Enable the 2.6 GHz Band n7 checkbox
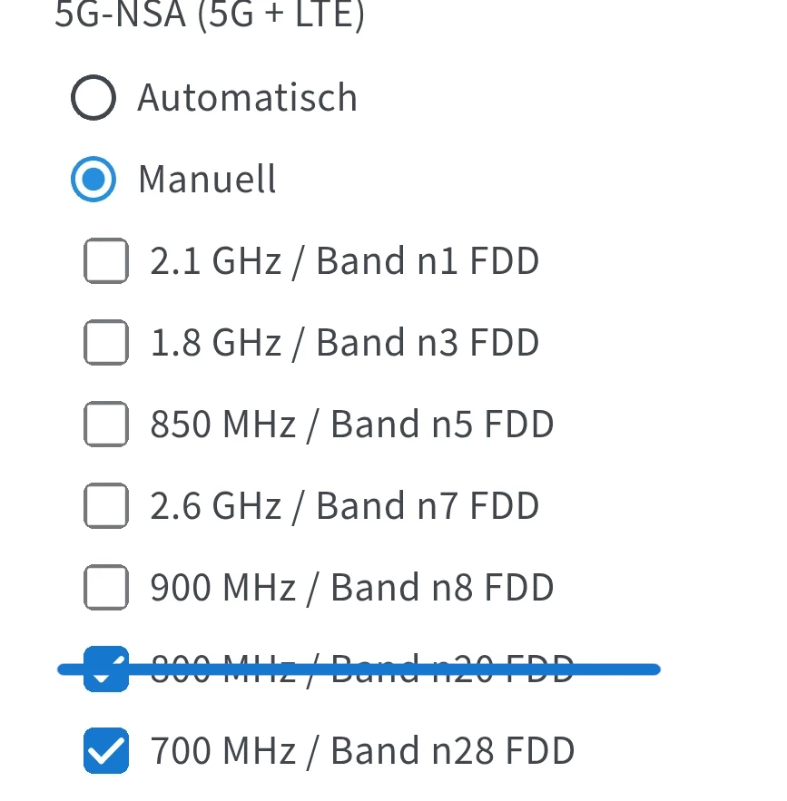 [x=106, y=506]
